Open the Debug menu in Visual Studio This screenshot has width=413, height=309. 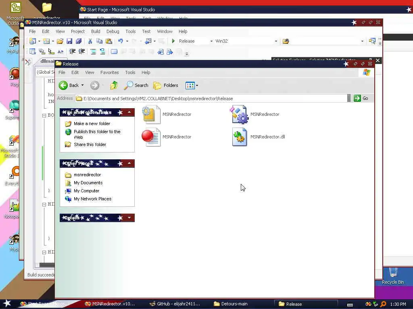pos(113,31)
